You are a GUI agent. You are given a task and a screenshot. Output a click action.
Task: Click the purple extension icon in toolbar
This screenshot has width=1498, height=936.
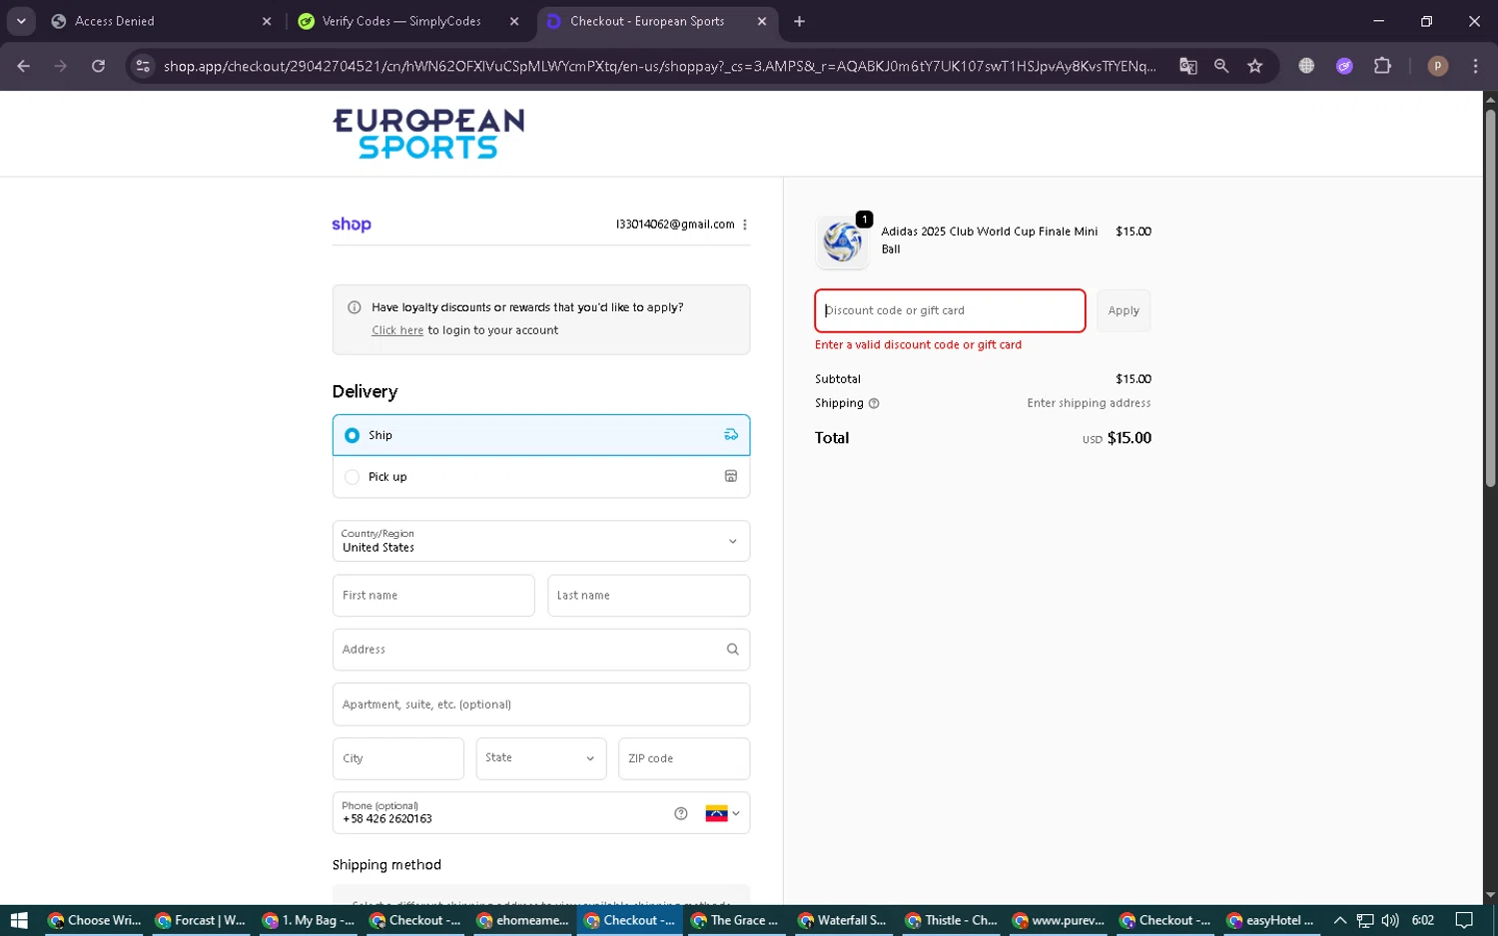coord(1344,66)
